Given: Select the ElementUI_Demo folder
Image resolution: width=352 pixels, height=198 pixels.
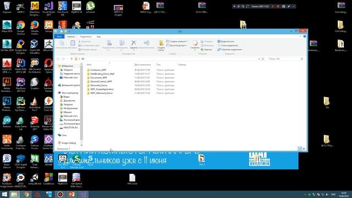Looking at the screenshot, I should coord(98,85).
